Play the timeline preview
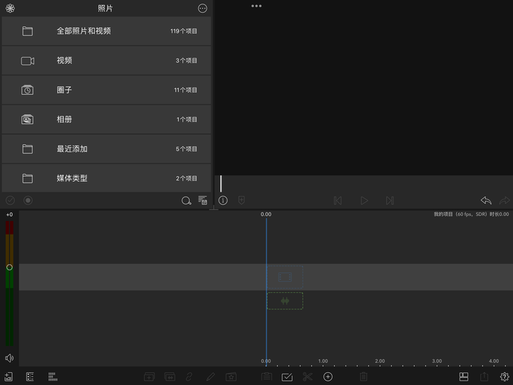Image resolution: width=513 pixels, height=385 pixels. [x=364, y=200]
